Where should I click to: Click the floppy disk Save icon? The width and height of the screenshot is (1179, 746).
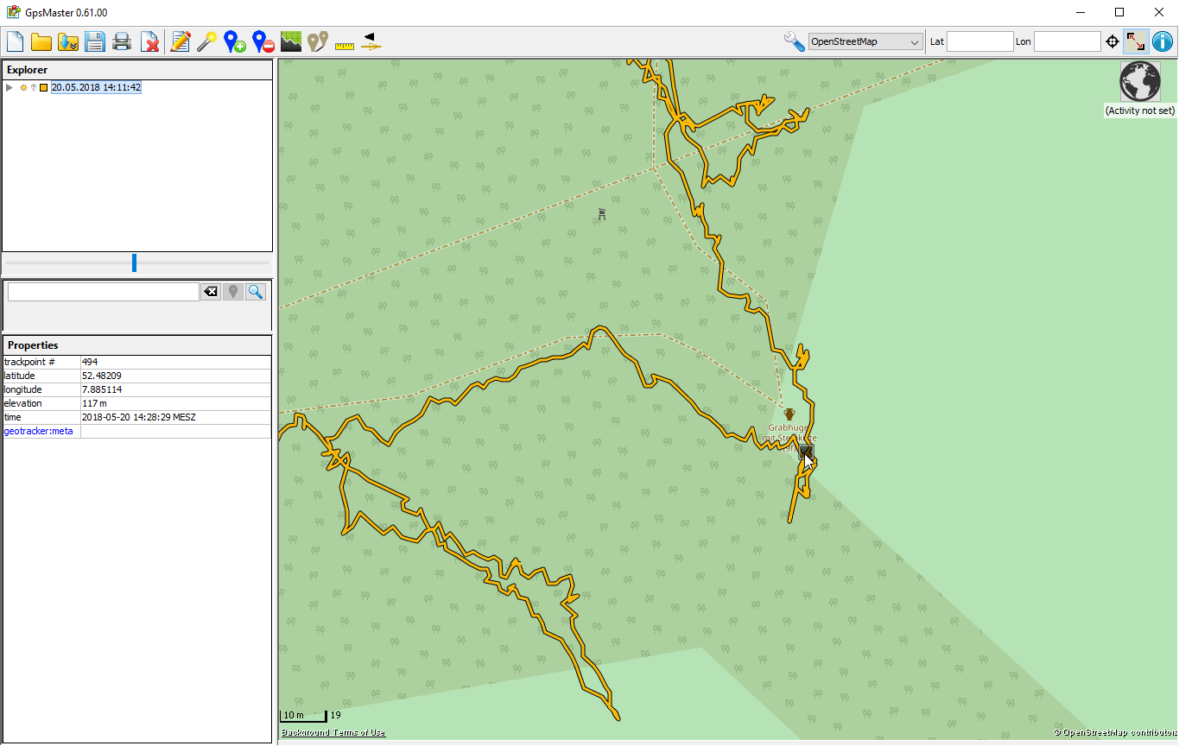pos(94,41)
